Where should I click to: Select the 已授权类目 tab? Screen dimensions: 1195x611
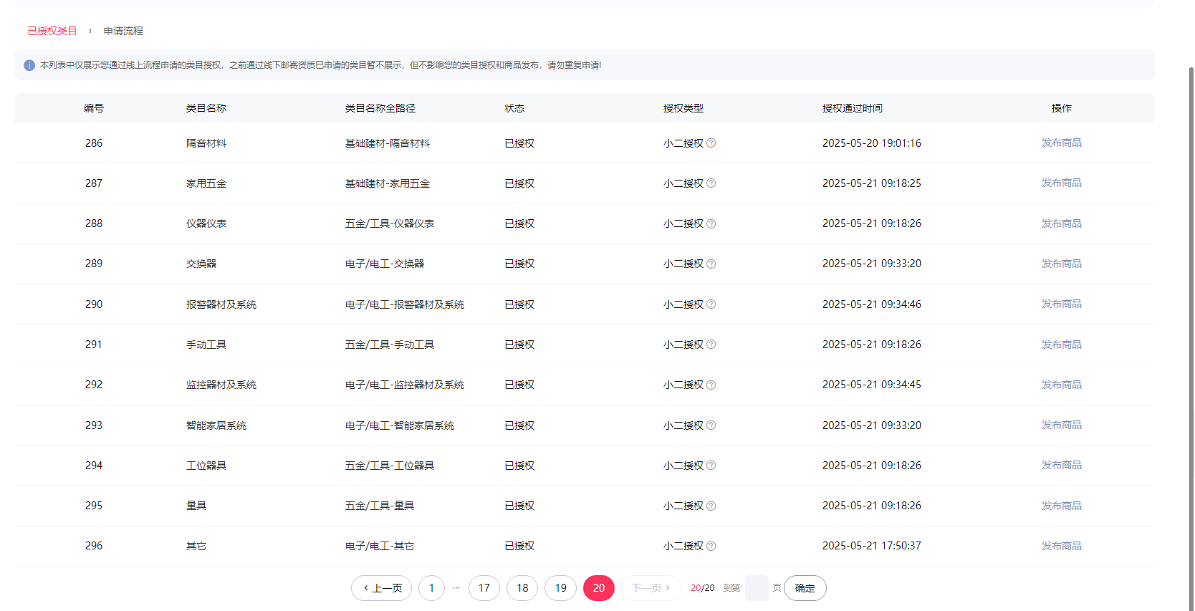coord(52,31)
